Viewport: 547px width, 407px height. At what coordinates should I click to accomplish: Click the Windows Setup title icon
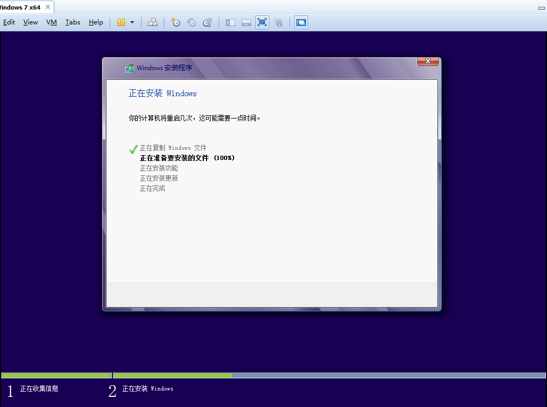pyautogui.click(x=129, y=69)
